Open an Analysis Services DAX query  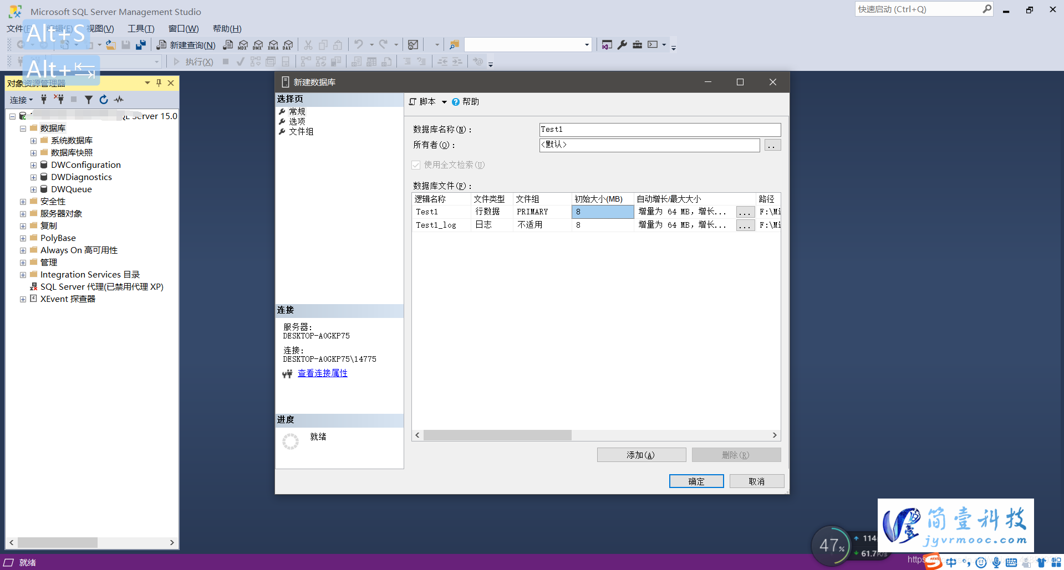pyautogui.click(x=288, y=45)
